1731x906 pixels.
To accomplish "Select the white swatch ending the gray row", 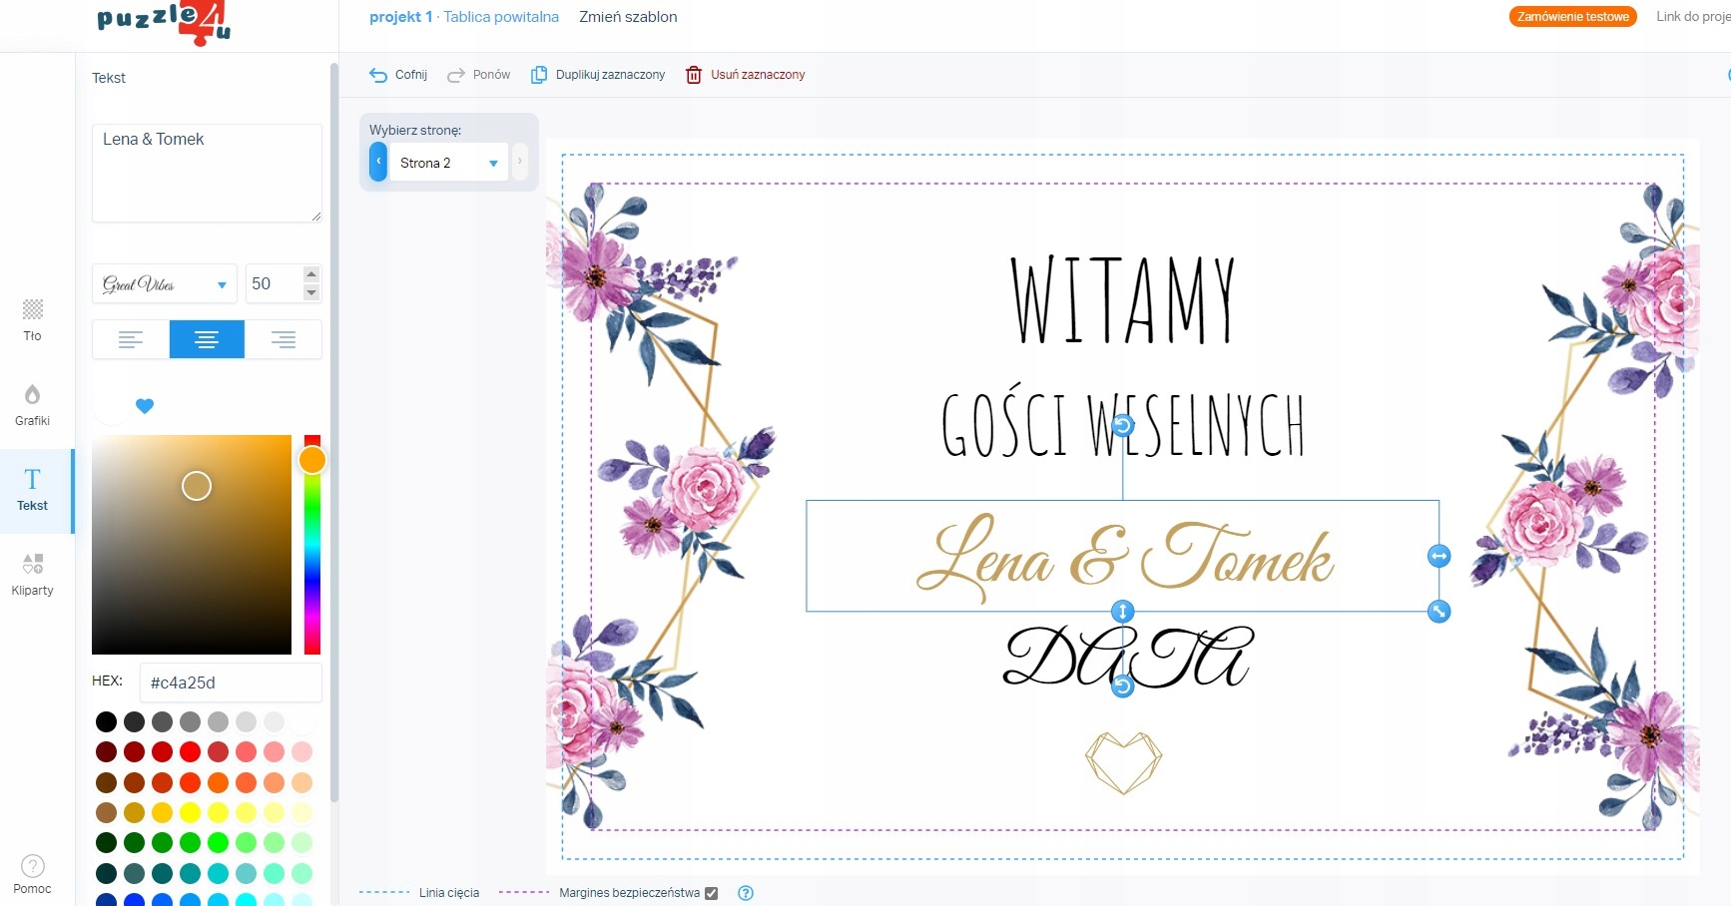I will (x=302, y=721).
